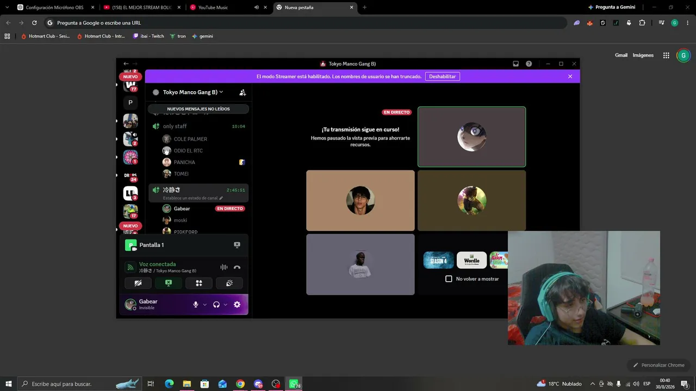Select the only staff voice channel
Image resolution: width=696 pixels, height=391 pixels.
point(198,127)
